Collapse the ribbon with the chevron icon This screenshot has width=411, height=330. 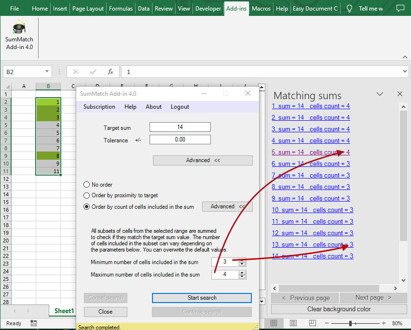405,57
